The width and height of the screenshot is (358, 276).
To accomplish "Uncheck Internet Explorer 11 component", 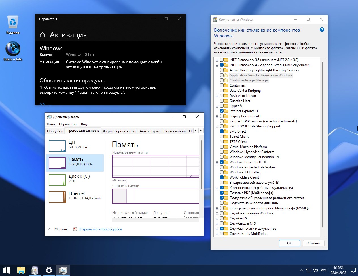I will click(x=222, y=111).
